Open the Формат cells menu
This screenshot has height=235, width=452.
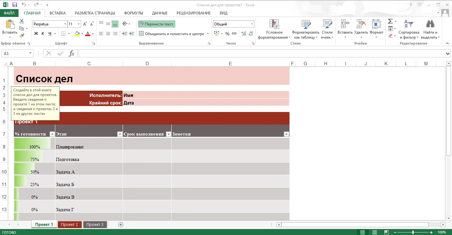click(376, 29)
